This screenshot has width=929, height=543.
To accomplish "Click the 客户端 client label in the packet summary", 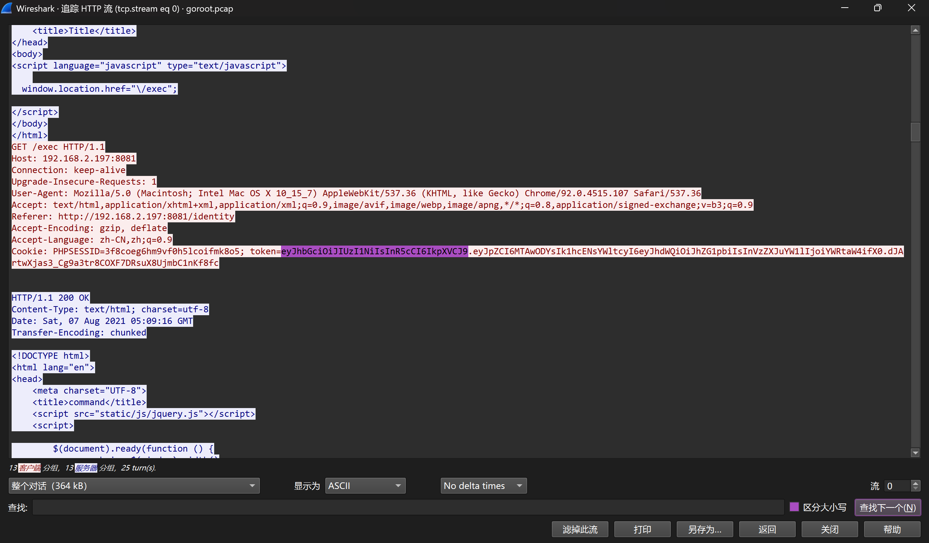I will [x=29, y=468].
